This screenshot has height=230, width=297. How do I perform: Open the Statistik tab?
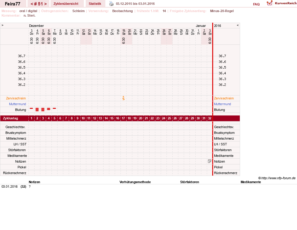click(x=95, y=4)
